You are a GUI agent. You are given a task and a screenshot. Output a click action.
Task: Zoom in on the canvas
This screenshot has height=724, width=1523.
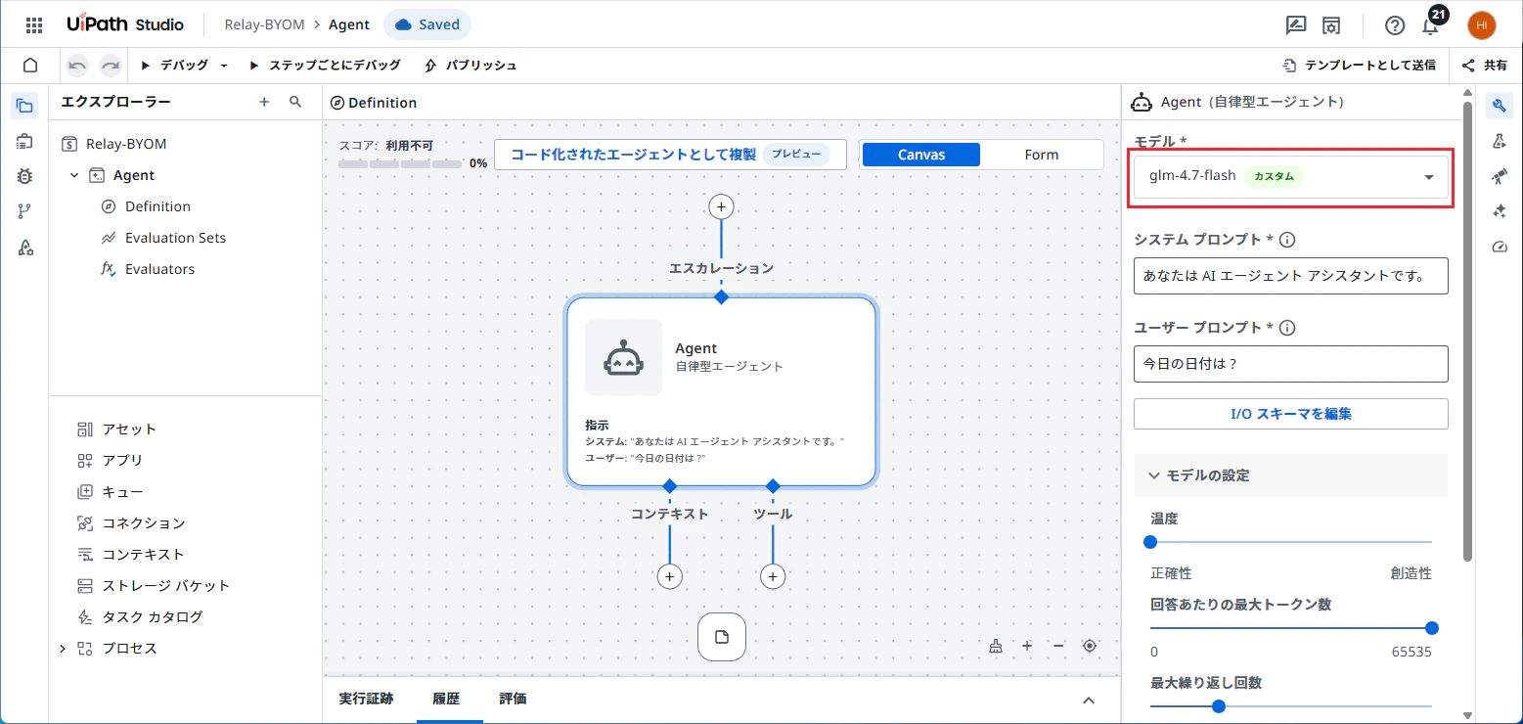click(1027, 646)
